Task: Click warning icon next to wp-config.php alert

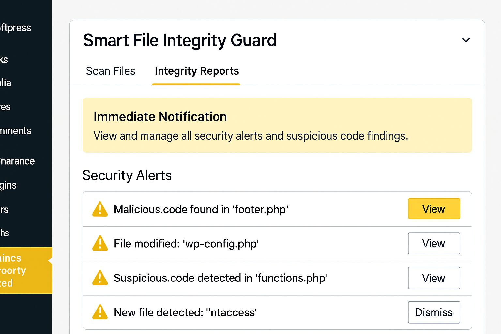Action: tap(100, 243)
